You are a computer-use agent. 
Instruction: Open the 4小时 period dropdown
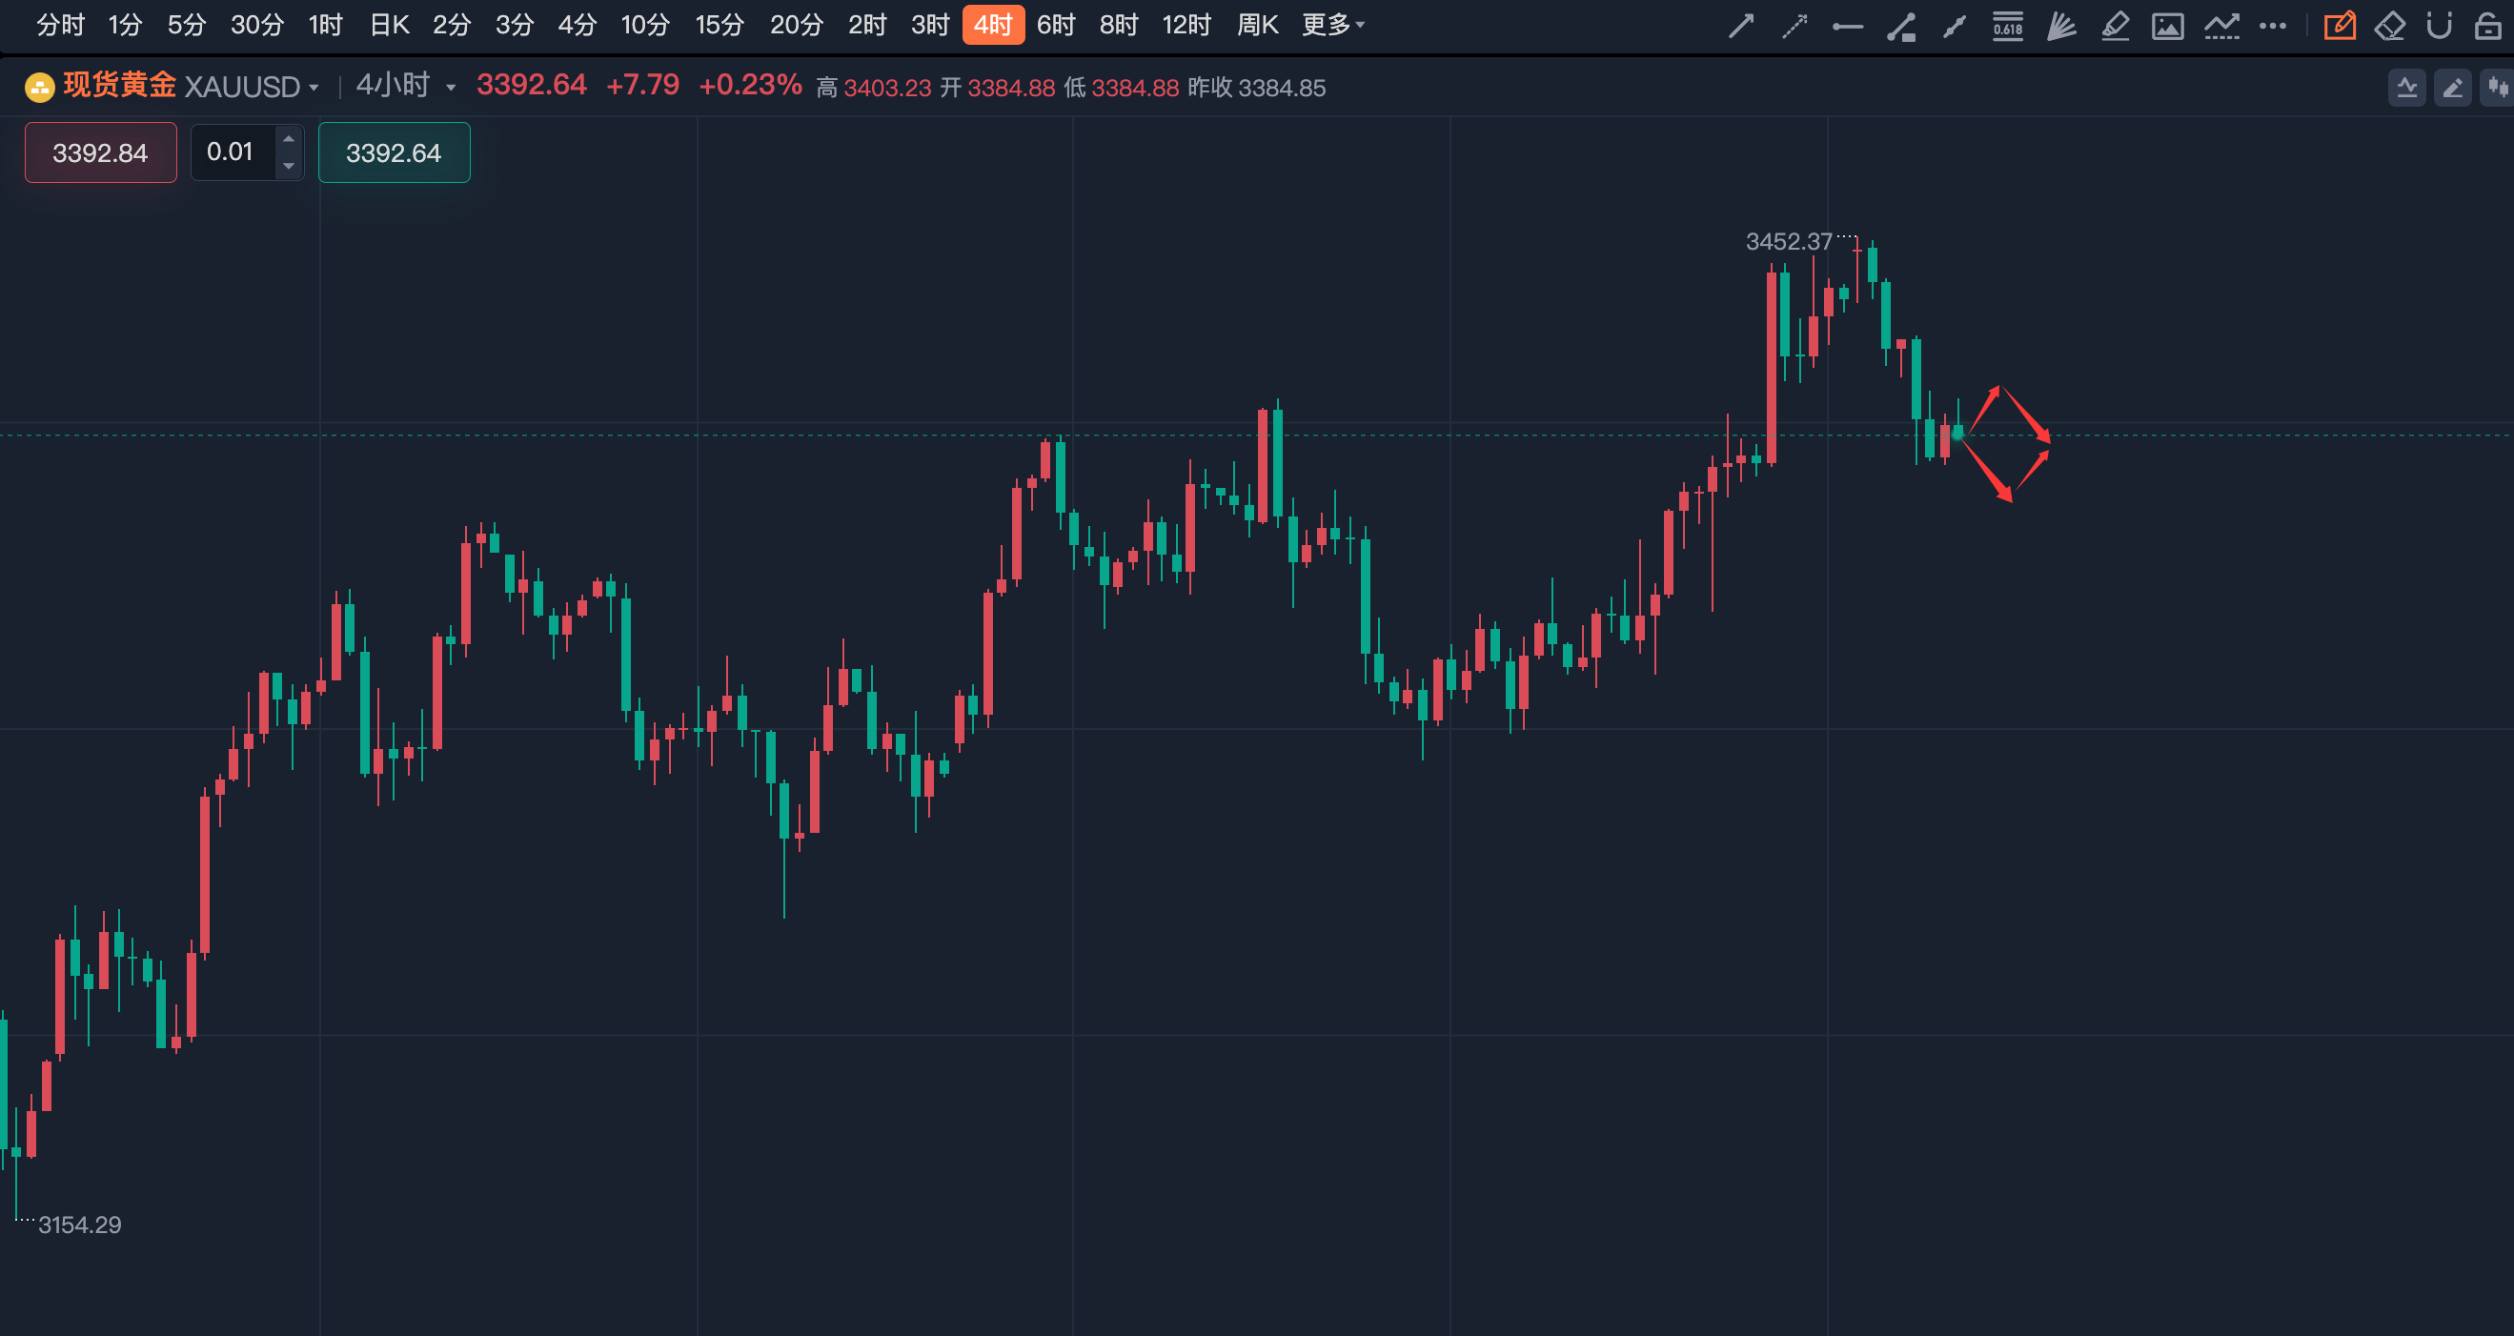[450, 88]
